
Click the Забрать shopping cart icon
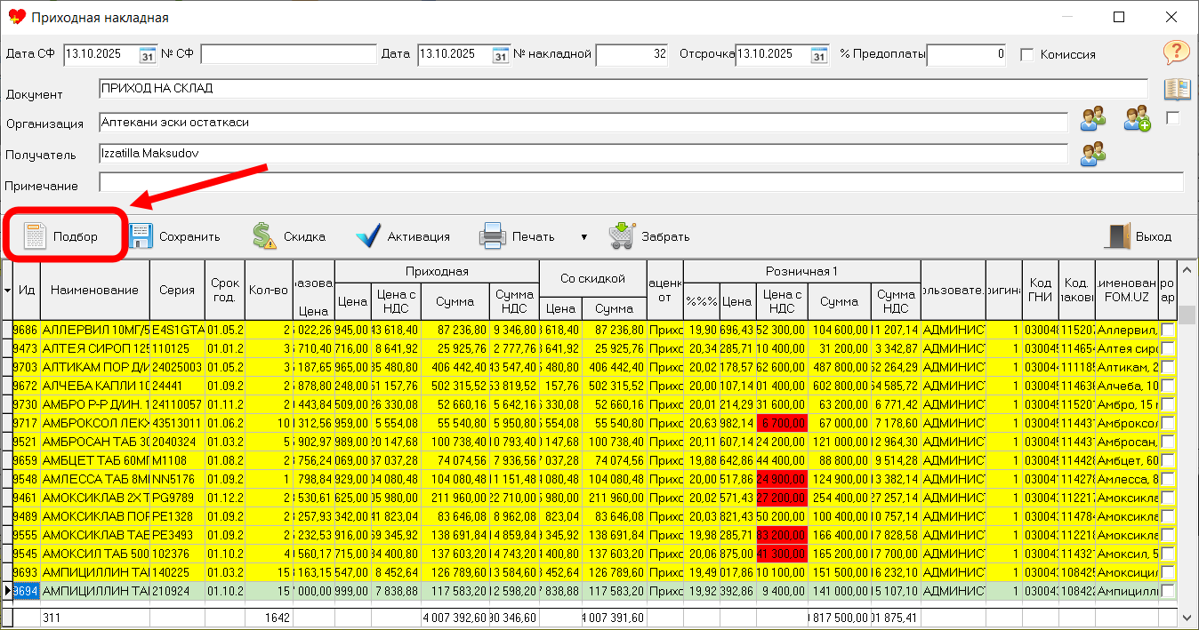[x=622, y=236]
